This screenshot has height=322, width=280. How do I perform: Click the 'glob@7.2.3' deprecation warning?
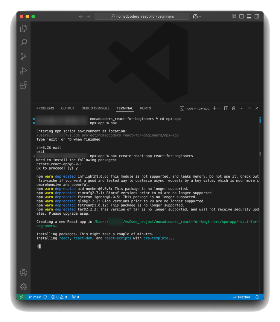tap(120, 201)
